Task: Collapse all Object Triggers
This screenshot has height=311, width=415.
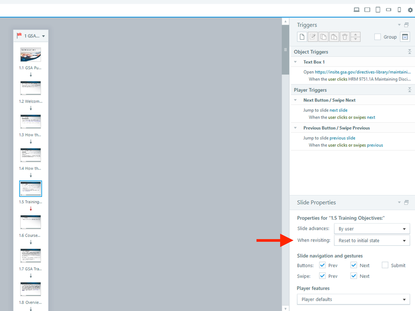Action: click(x=410, y=52)
